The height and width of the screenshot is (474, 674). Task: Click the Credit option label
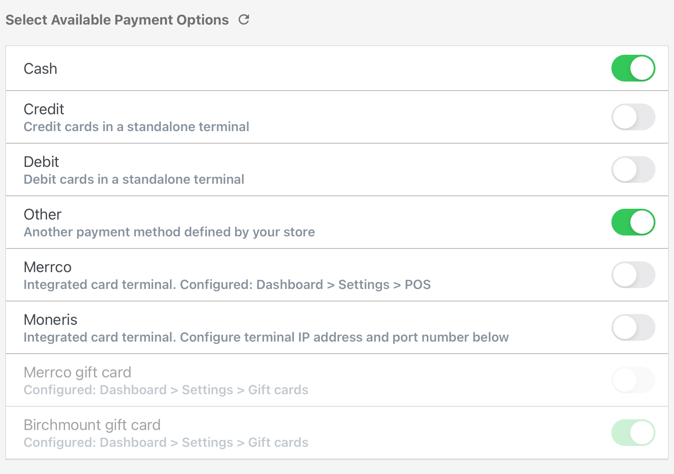click(44, 109)
